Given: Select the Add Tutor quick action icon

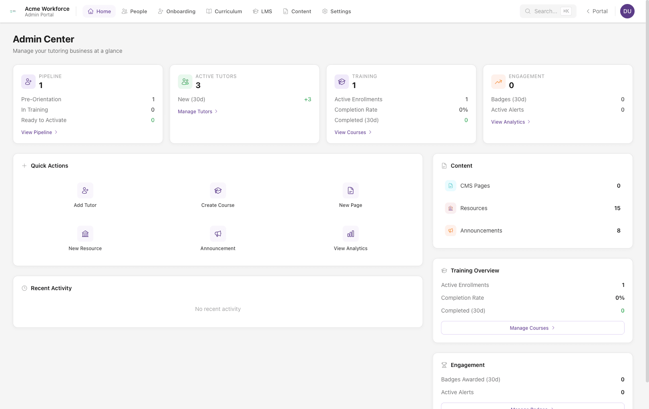Looking at the screenshot, I should [x=85, y=190].
